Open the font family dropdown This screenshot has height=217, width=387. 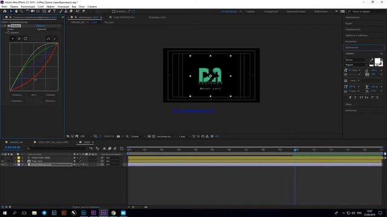[356, 60]
